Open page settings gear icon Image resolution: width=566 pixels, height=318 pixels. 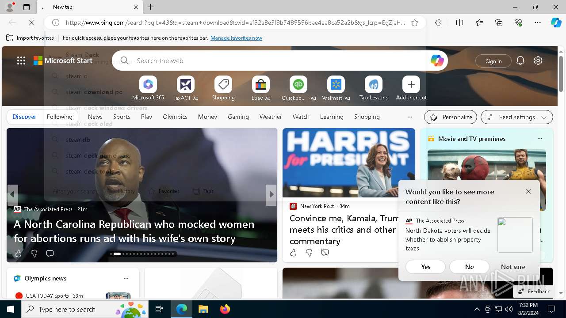point(538,61)
